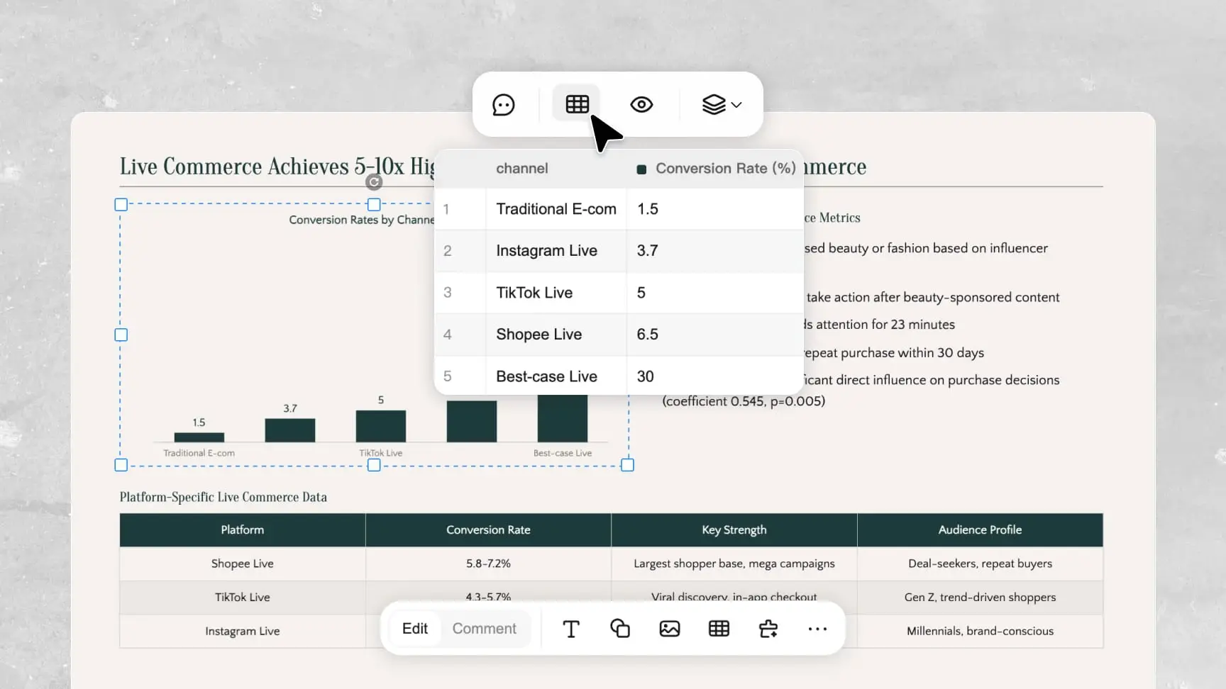Insert a table from bottom toolbar

pyautogui.click(x=719, y=629)
